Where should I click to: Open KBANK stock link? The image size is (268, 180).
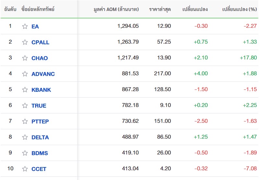tap(41, 90)
